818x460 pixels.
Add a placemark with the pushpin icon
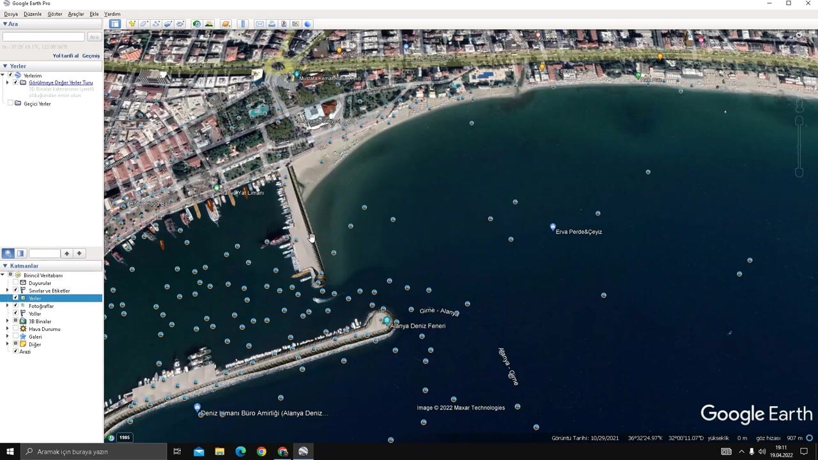(132, 24)
